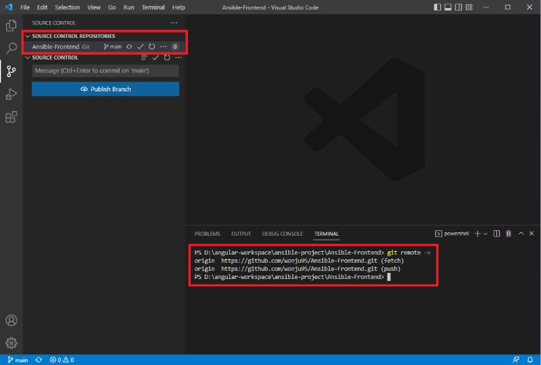Click the powershell terminal label
Screen dimensions: 541x365
tap(452, 234)
